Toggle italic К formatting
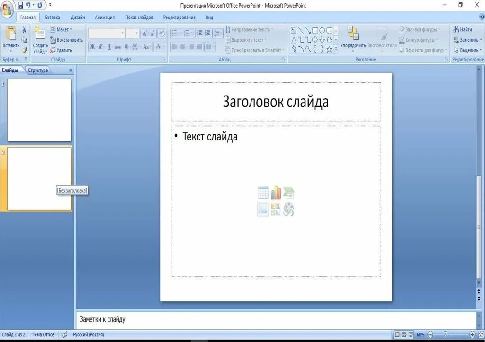485x342 pixels. pyautogui.click(x=100, y=47)
